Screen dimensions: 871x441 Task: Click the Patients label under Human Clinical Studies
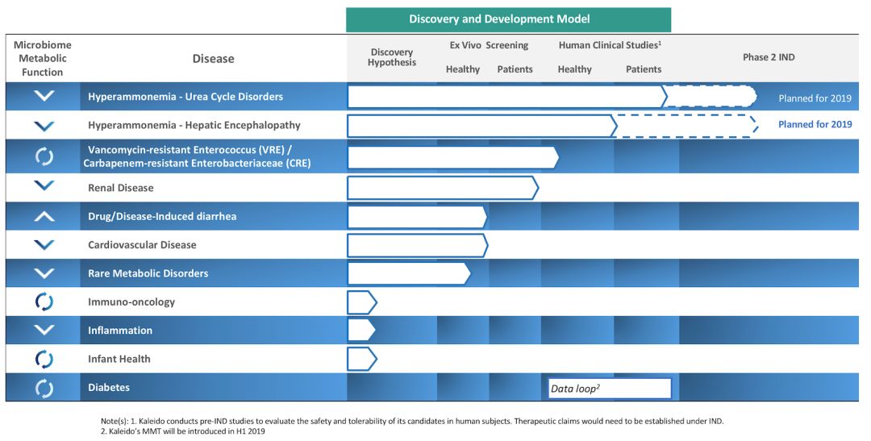tap(644, 69)
